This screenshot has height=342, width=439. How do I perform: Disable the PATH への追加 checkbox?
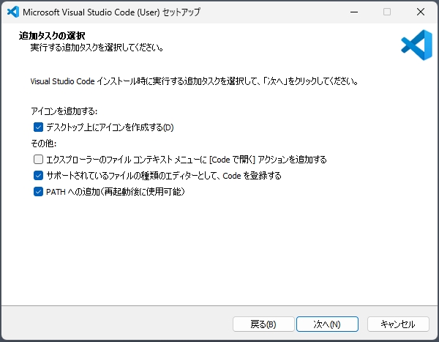pos(39,192)
